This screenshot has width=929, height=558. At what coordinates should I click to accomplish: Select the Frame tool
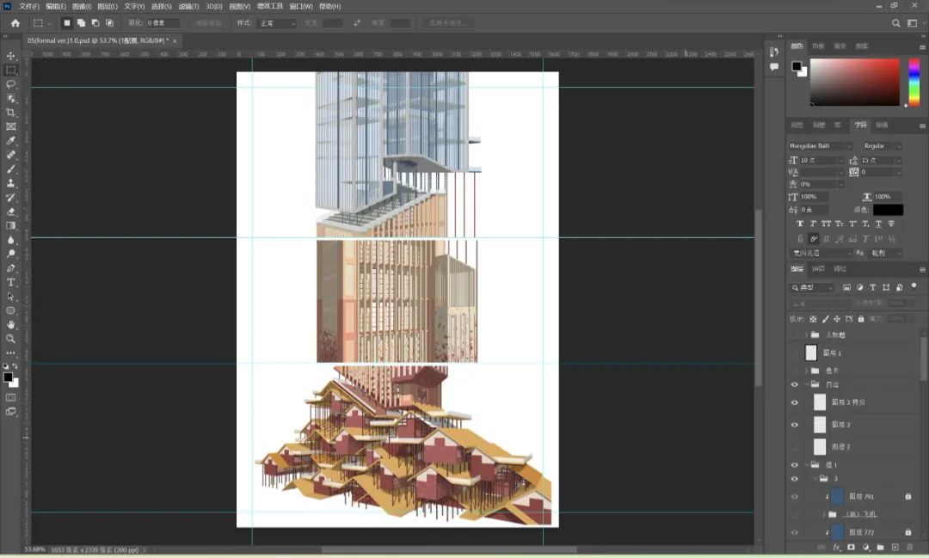[10, 126]
